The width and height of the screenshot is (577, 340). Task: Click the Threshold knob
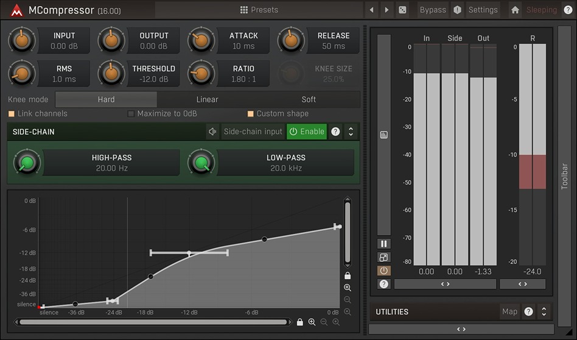[111, 74]
